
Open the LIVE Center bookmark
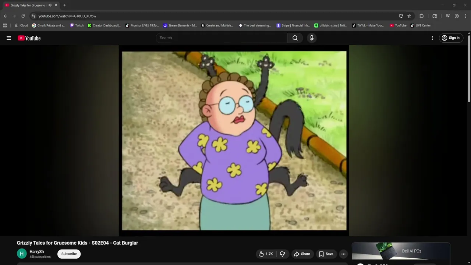click(x=421, y=25)
